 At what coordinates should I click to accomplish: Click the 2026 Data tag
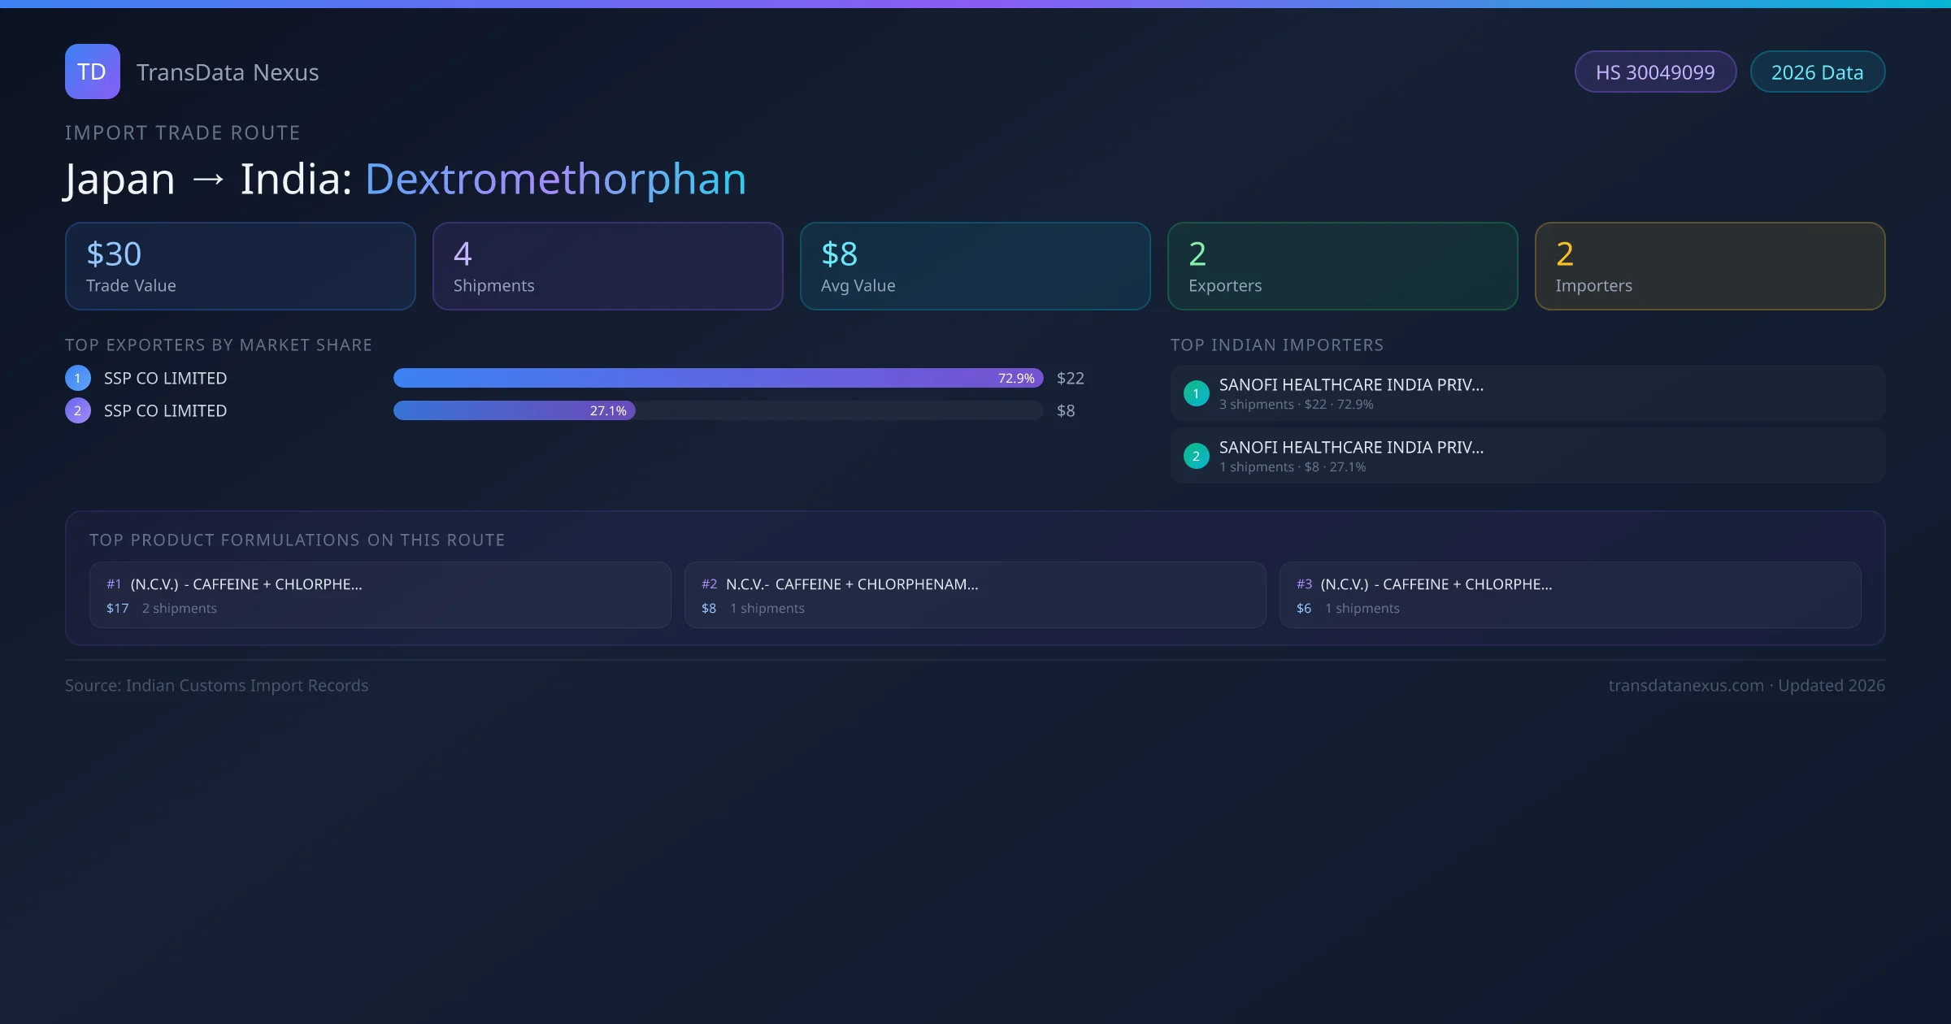pyautogui.click(x=1817, y=72)
